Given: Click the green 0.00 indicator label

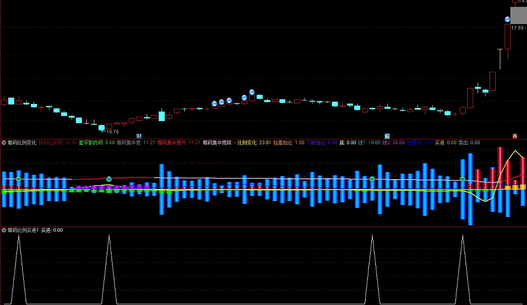Looking at the screenshot, I should (97, 143).
